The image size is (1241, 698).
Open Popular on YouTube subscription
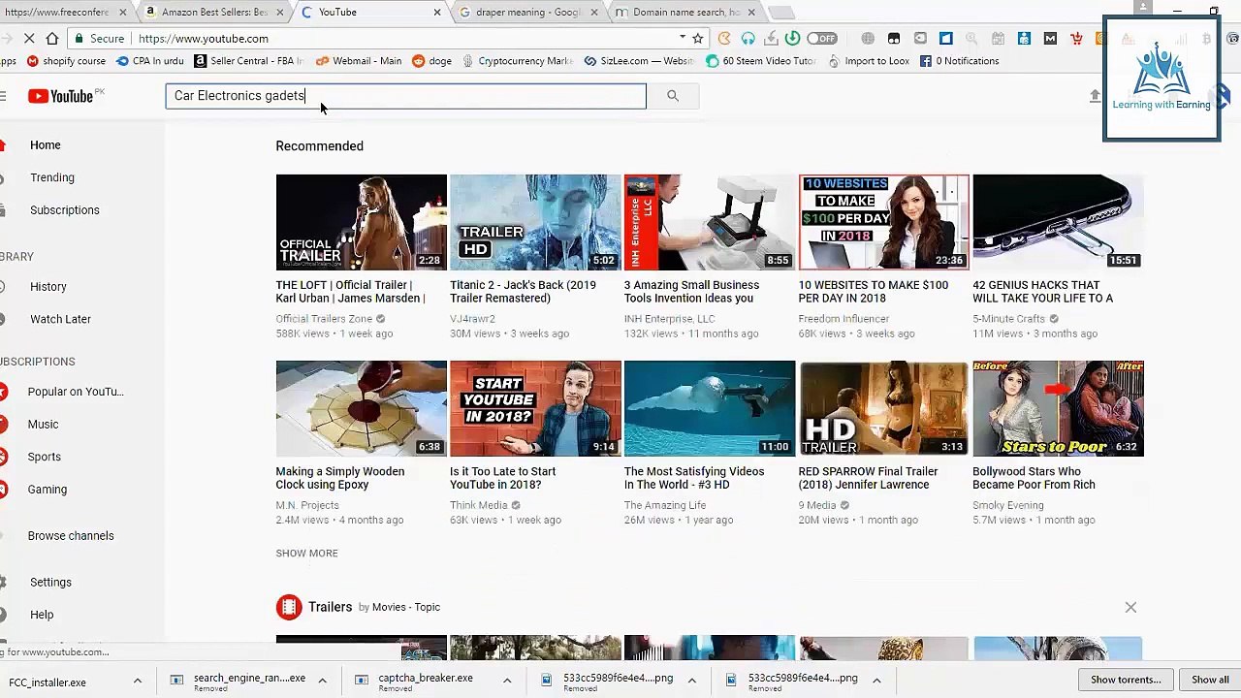(76, 392)
